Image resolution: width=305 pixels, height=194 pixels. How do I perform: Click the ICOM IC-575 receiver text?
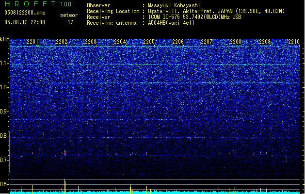point(194,17)
